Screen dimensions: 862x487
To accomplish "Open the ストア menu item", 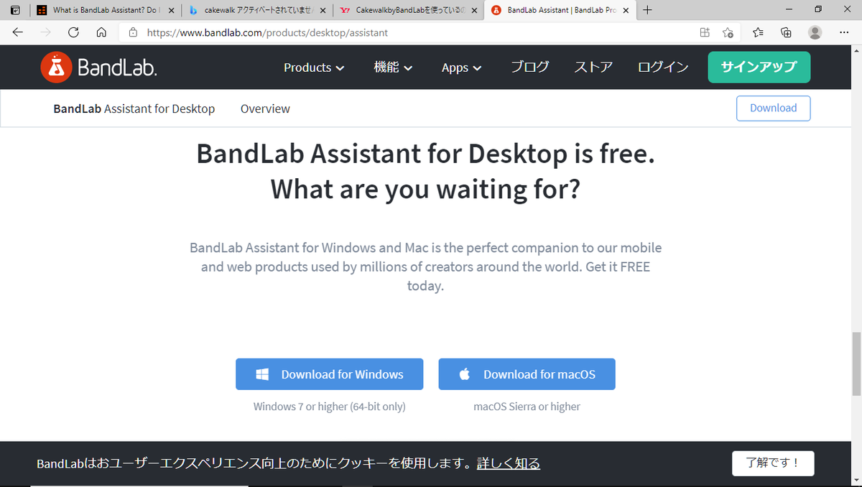I will point(593,68).
